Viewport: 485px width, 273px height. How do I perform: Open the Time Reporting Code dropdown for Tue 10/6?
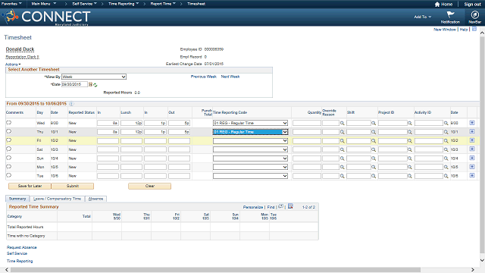(250, 176)
